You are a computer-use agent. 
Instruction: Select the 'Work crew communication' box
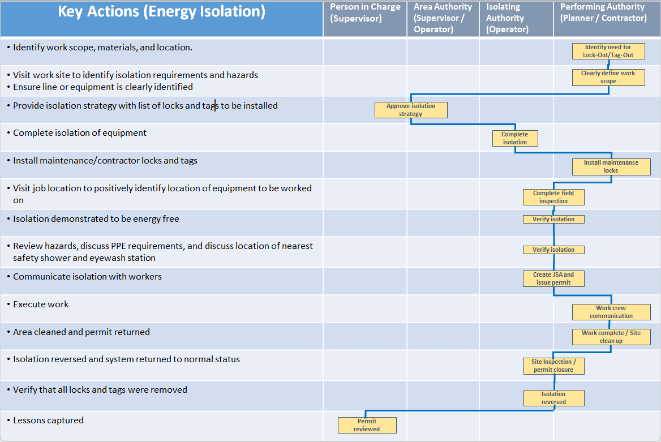pos(611,312)
